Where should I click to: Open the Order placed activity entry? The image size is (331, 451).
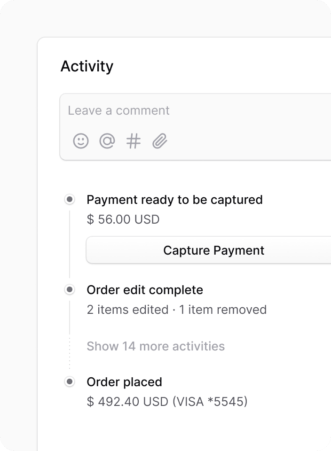124,382
